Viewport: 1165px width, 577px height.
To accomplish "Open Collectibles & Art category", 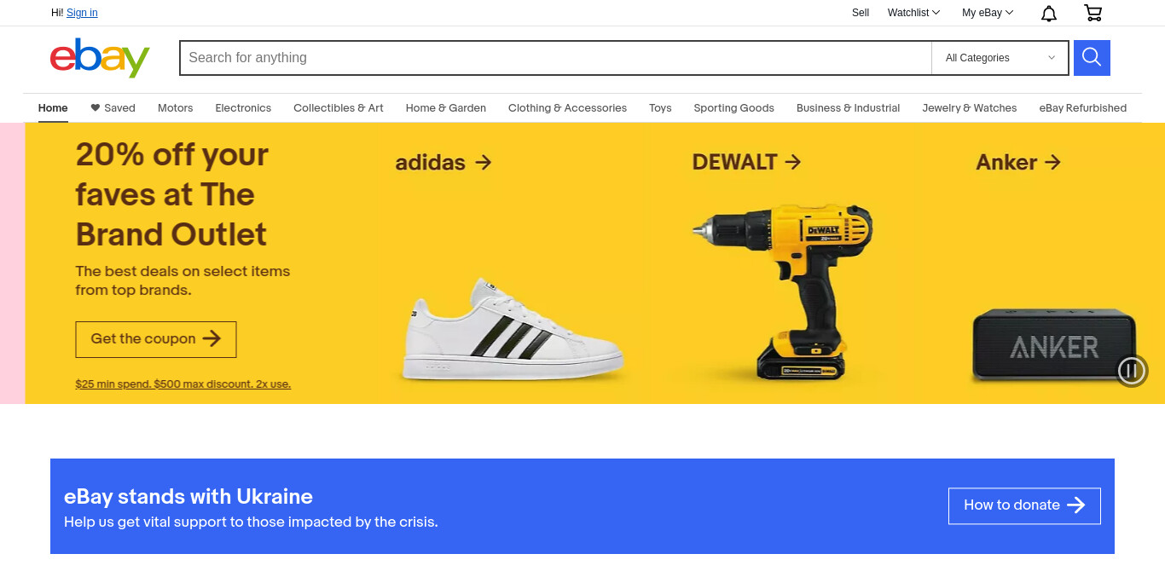I will (x=339, y=108).
